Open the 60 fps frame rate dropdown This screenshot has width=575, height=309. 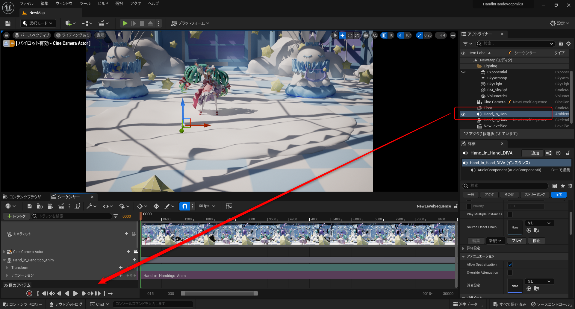tap(207, 206)
